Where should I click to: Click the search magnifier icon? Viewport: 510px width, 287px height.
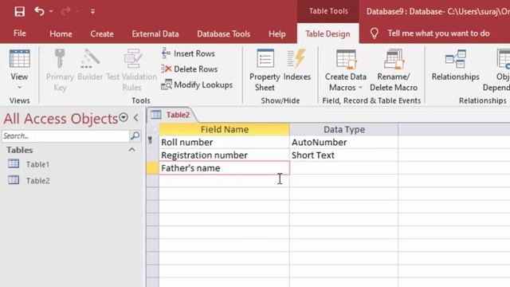135,136
